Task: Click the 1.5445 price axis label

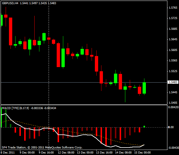Action: (x=173, y=92)
